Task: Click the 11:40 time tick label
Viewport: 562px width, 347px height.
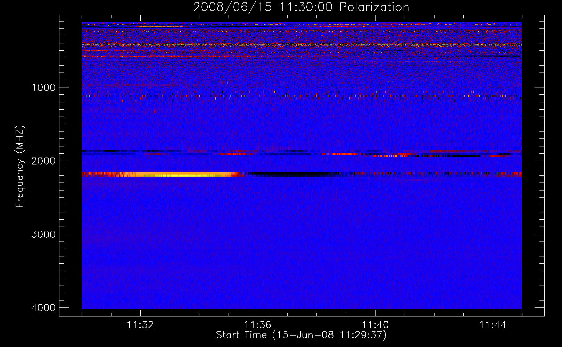Action: point(375,325)
